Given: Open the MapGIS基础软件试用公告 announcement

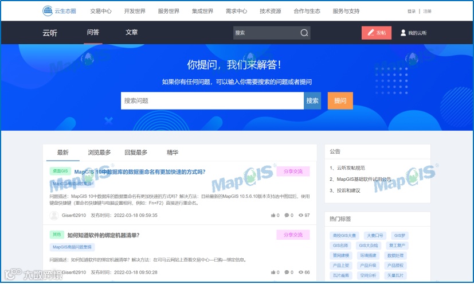Looking at the screenshot, I should [x=363, y=179].
